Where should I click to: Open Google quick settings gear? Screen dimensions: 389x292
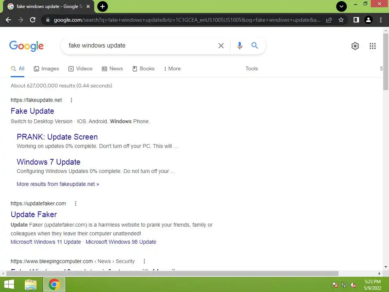tap(355, 46)
